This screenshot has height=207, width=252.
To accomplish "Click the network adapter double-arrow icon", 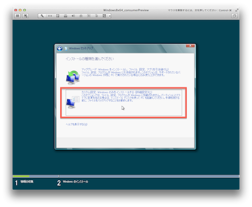I will click(50, 16).
